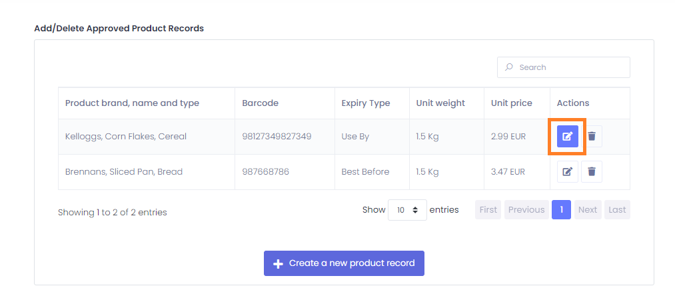Delete the Kelloggs Corn Flakes record
The image size is (675, 304).
click(592, 137)
